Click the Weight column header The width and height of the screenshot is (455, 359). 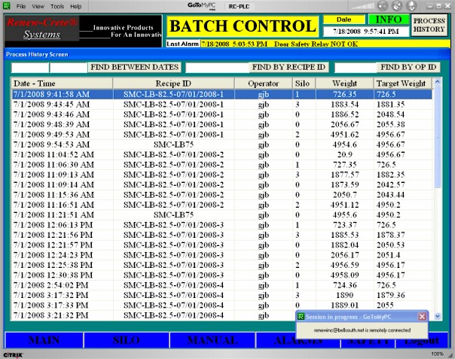click(x=344, y=84)
